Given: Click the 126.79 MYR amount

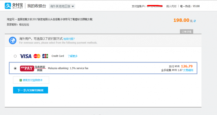Looking at the screenshot, I should tap(187, 66).
